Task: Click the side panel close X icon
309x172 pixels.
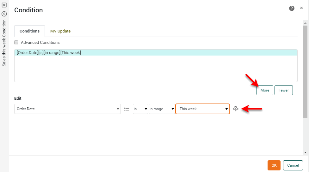Action: pyautogui.click(x=4, y=5)
